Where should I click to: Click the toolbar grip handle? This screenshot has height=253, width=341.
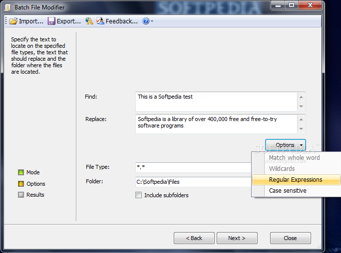pos(6,21)
